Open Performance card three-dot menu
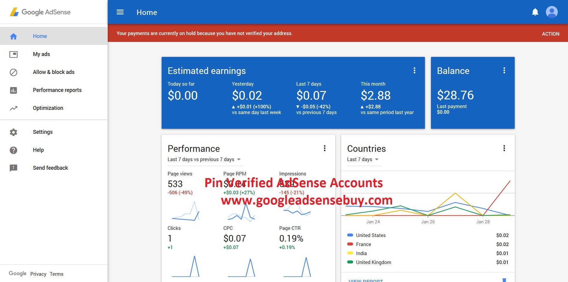 point(324,148)
